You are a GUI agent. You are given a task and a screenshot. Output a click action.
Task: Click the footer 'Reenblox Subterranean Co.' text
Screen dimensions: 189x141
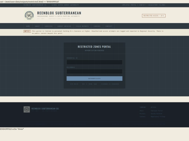45,109
